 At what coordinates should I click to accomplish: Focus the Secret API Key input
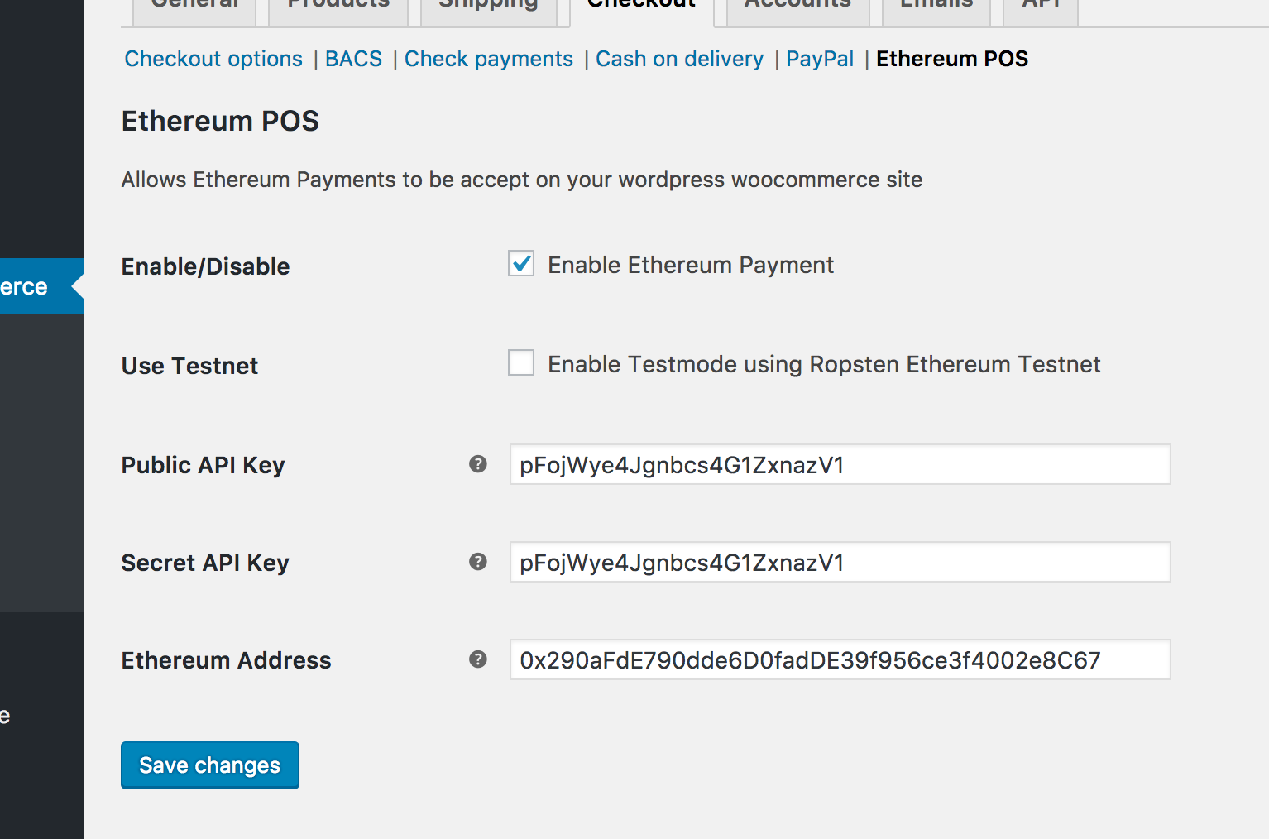tap(840, 562)
